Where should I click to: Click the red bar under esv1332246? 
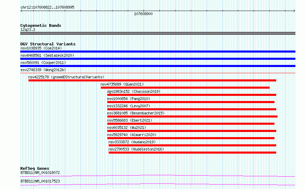(192, 109)
